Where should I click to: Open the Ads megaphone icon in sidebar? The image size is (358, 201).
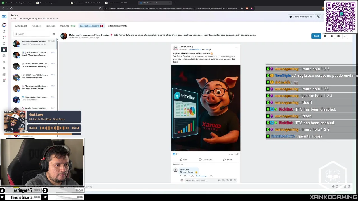click(4, 68)
